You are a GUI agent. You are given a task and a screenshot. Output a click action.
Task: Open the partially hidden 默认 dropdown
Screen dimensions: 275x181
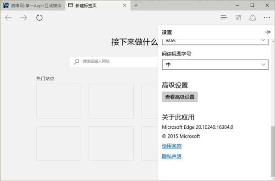(215, 42)
